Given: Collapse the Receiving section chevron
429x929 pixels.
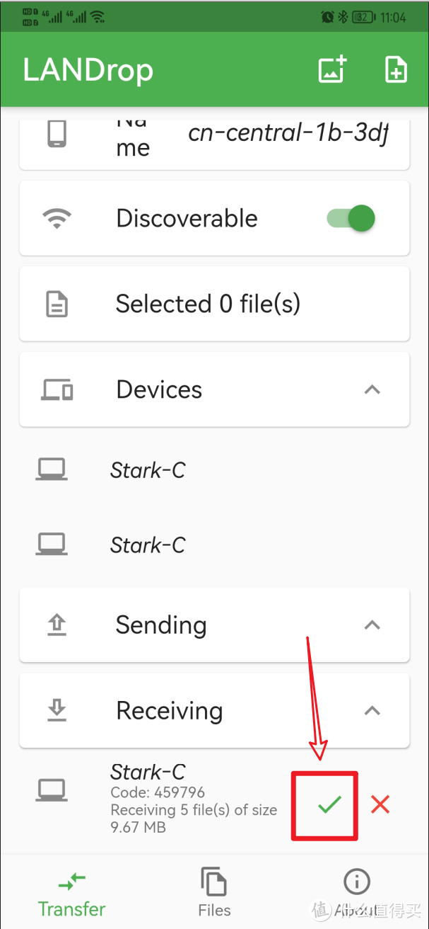Looking at the screenshot, I should [x=372, y=710].
